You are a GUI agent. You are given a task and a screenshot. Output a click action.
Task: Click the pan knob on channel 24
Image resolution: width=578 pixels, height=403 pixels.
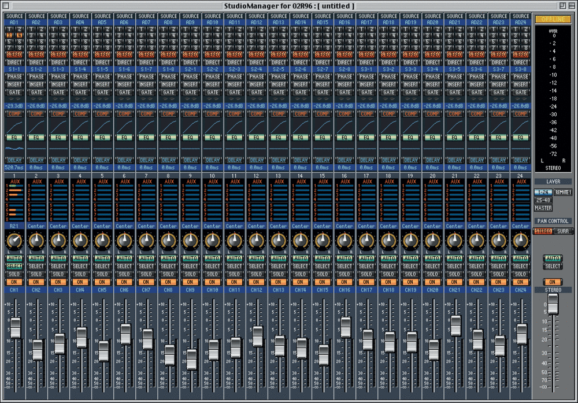tap(521, 240)
